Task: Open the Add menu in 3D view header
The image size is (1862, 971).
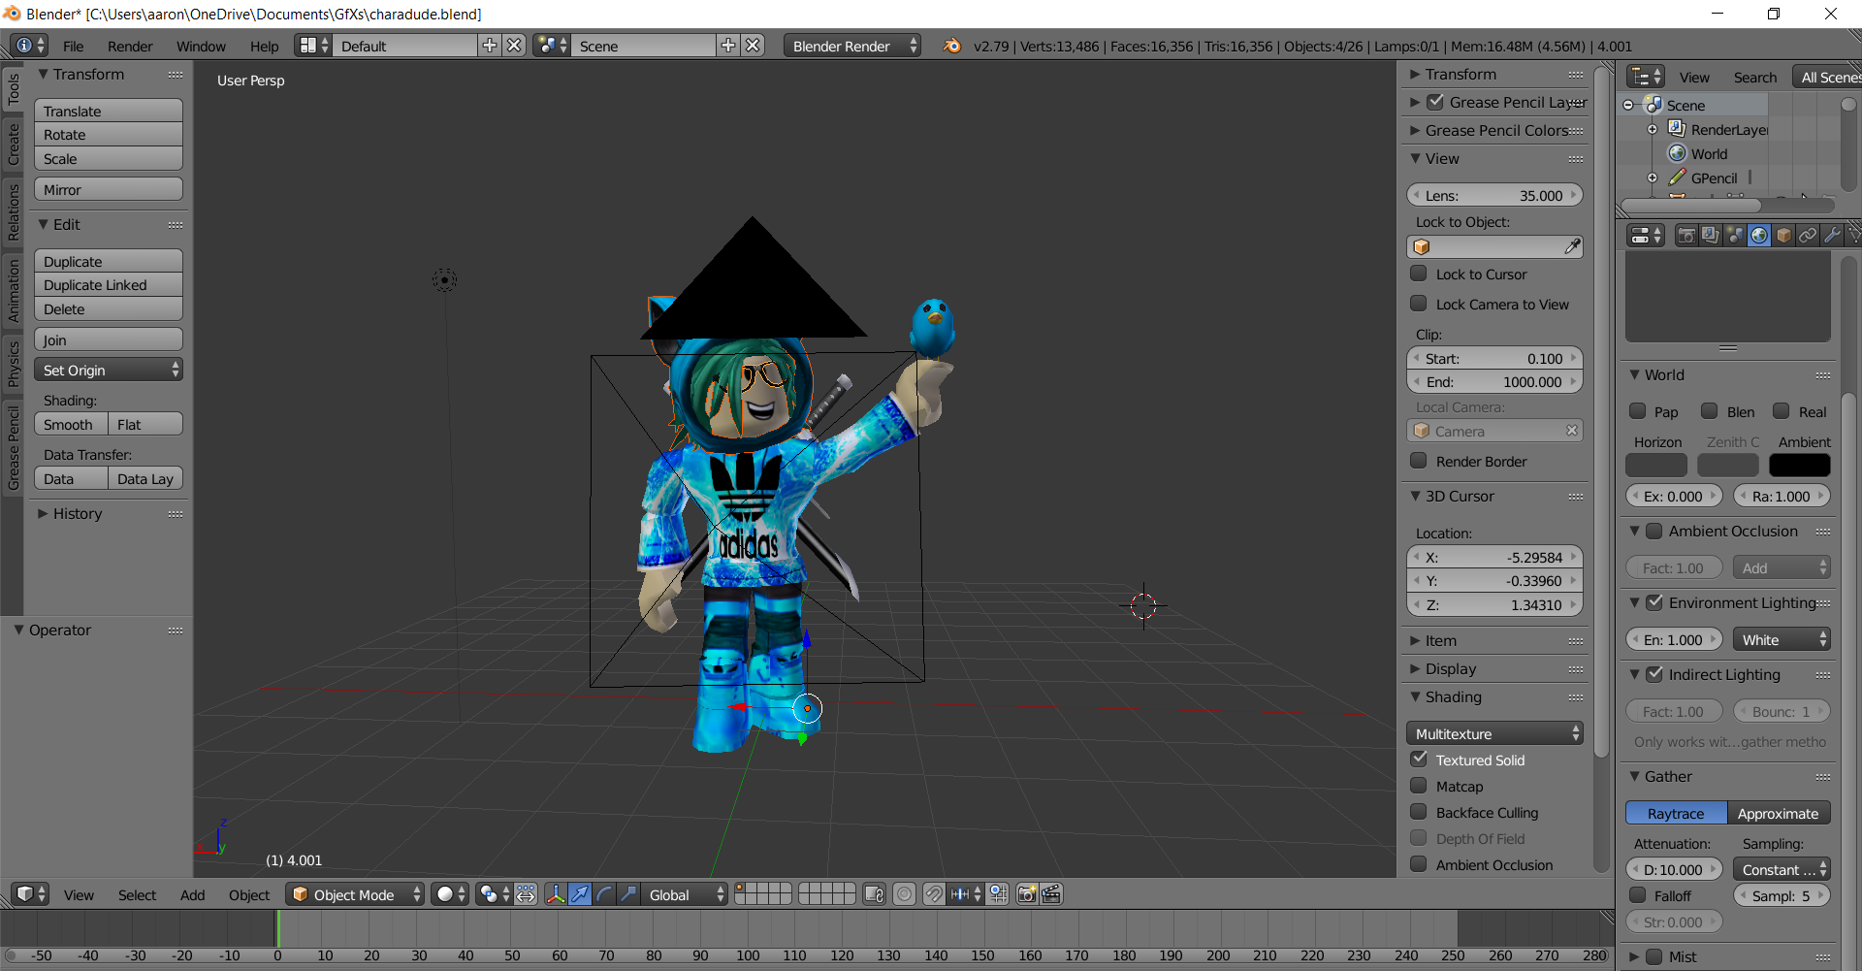Action: (x=192, y=894)
